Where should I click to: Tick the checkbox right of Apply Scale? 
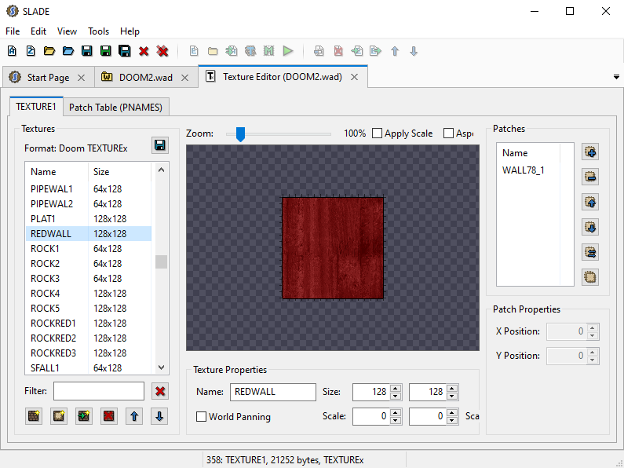(x=450, y=133)
